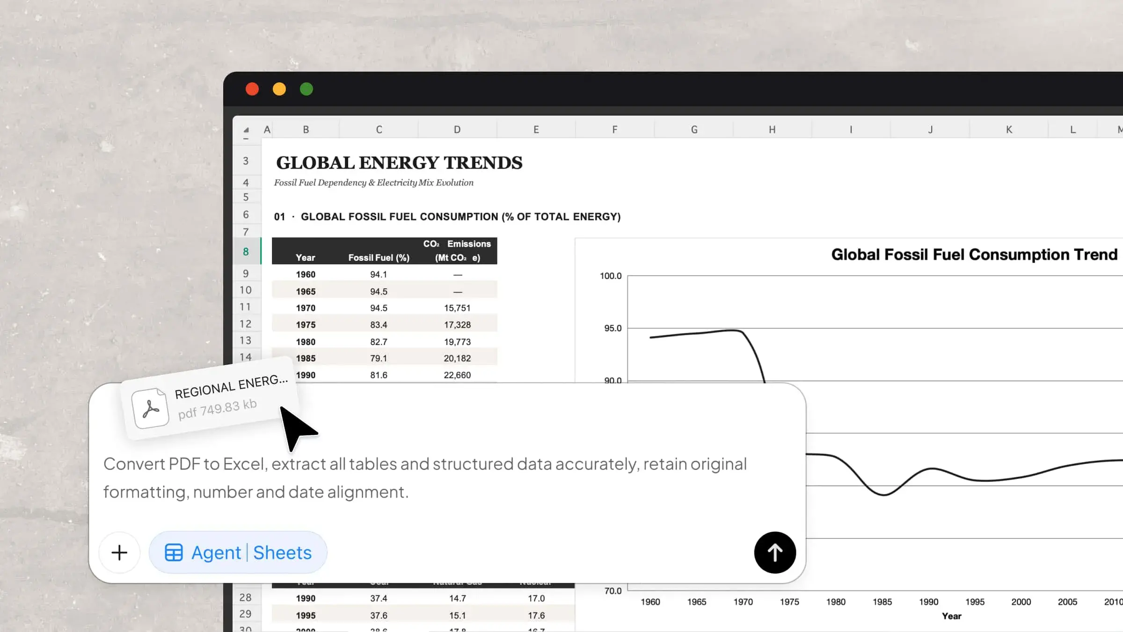
Task: Click emissions cell 19,773
Action: click(x=457, y=342)
